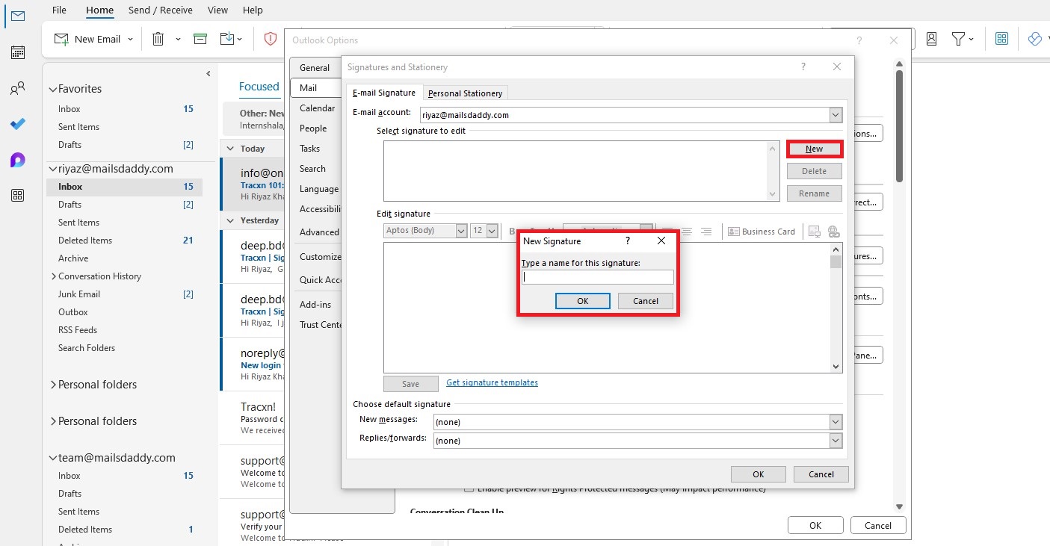
Task: Click the Viva Insights icon in ribbon
Action: coord(1035,39)
